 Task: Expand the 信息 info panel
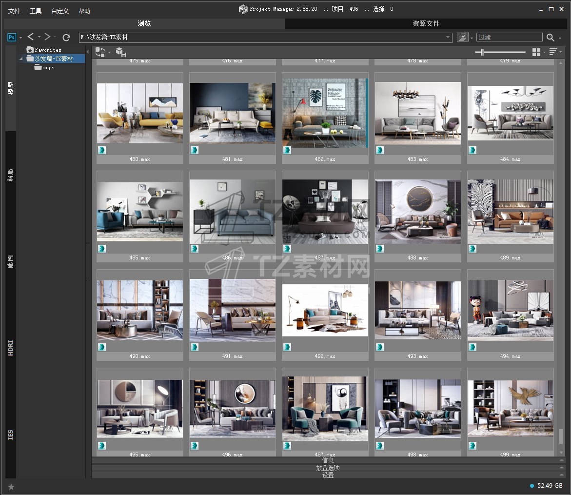tap(328, 460)
